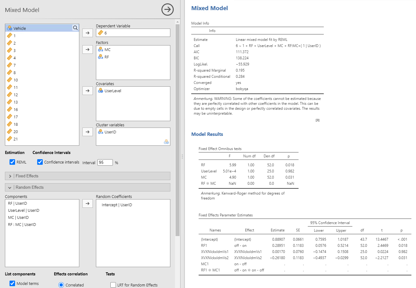
Task: Click the optimizer value bobyqa
Action: pyautogui.click(x=242, y=89)
